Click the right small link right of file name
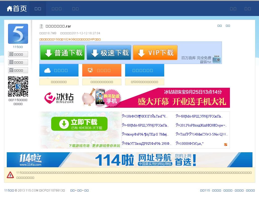The image size is (259, 198). click(x=228, y=26)
